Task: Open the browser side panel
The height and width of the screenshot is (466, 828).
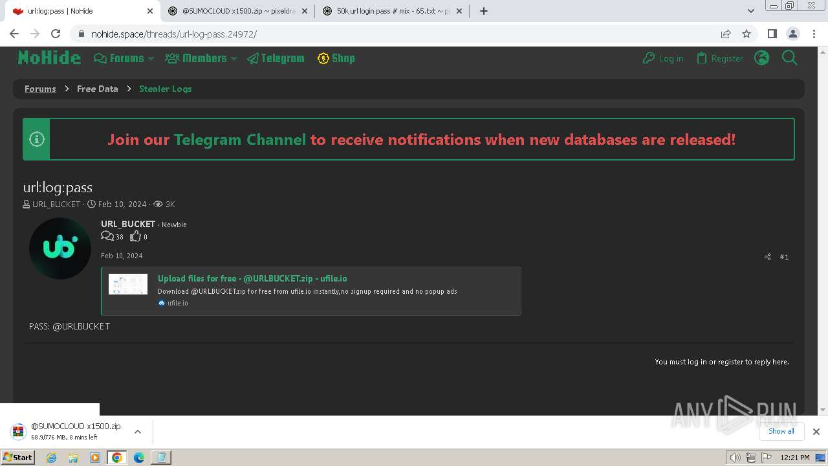Action: point(772,34)
